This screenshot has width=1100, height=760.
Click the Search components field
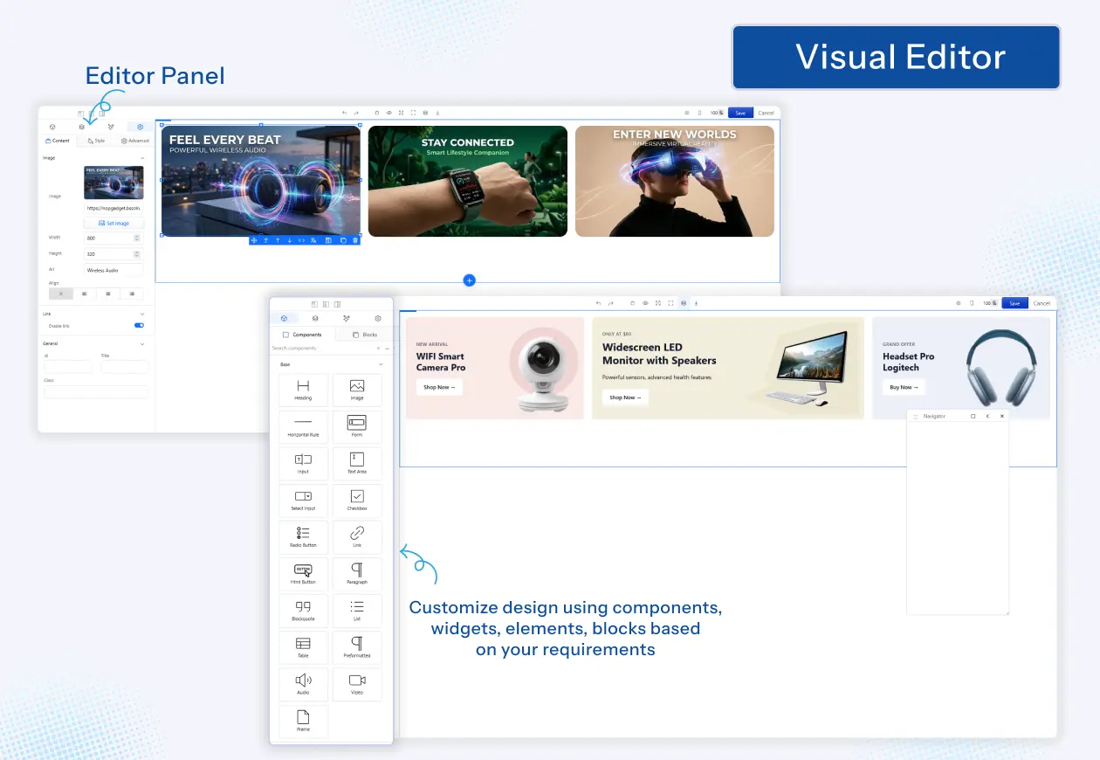321,348
